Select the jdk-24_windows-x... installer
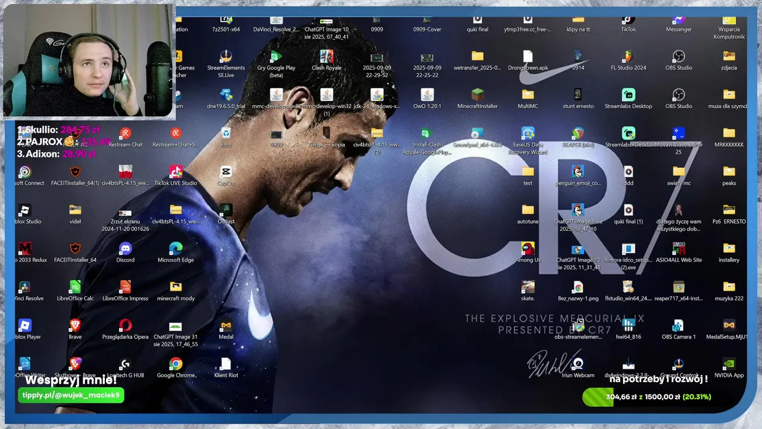This screenshot has height=429, width=762. [376, 98]
